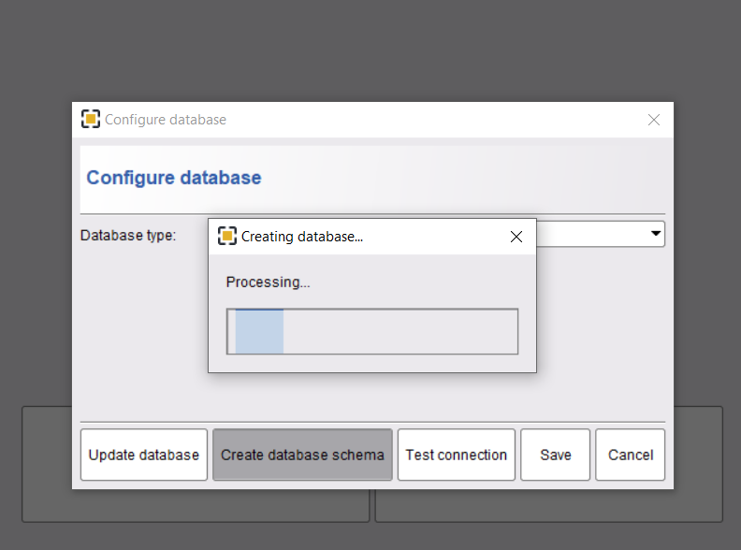Click the Creating database progress bar
The width and height of the screenshot is (741, 550).
[372, 331]
